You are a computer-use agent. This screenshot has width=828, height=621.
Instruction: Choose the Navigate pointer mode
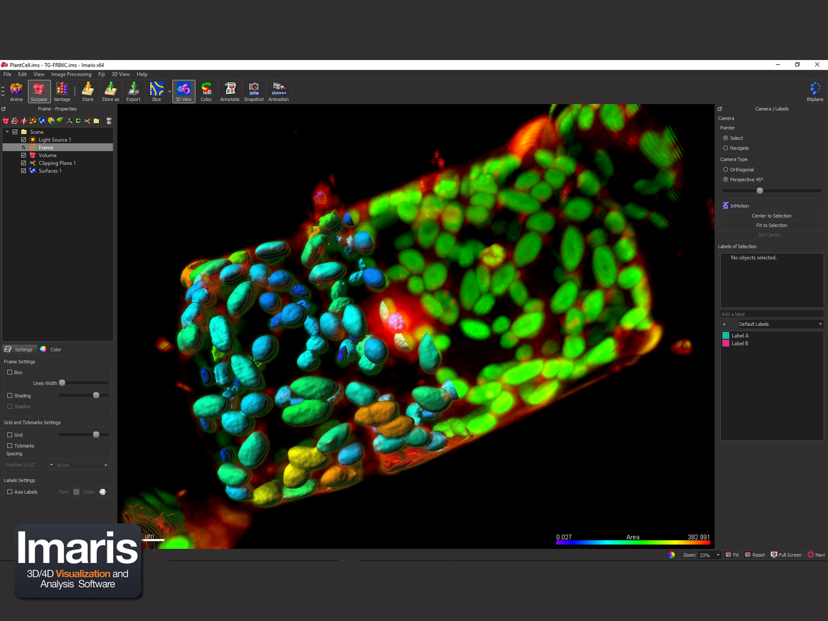[x=726, y=148]
